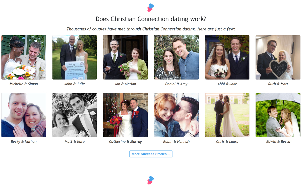The height and width of the screenshot is (186, 301).
Task: Select the Edwin & Becca caption
Action: point(278,142)
